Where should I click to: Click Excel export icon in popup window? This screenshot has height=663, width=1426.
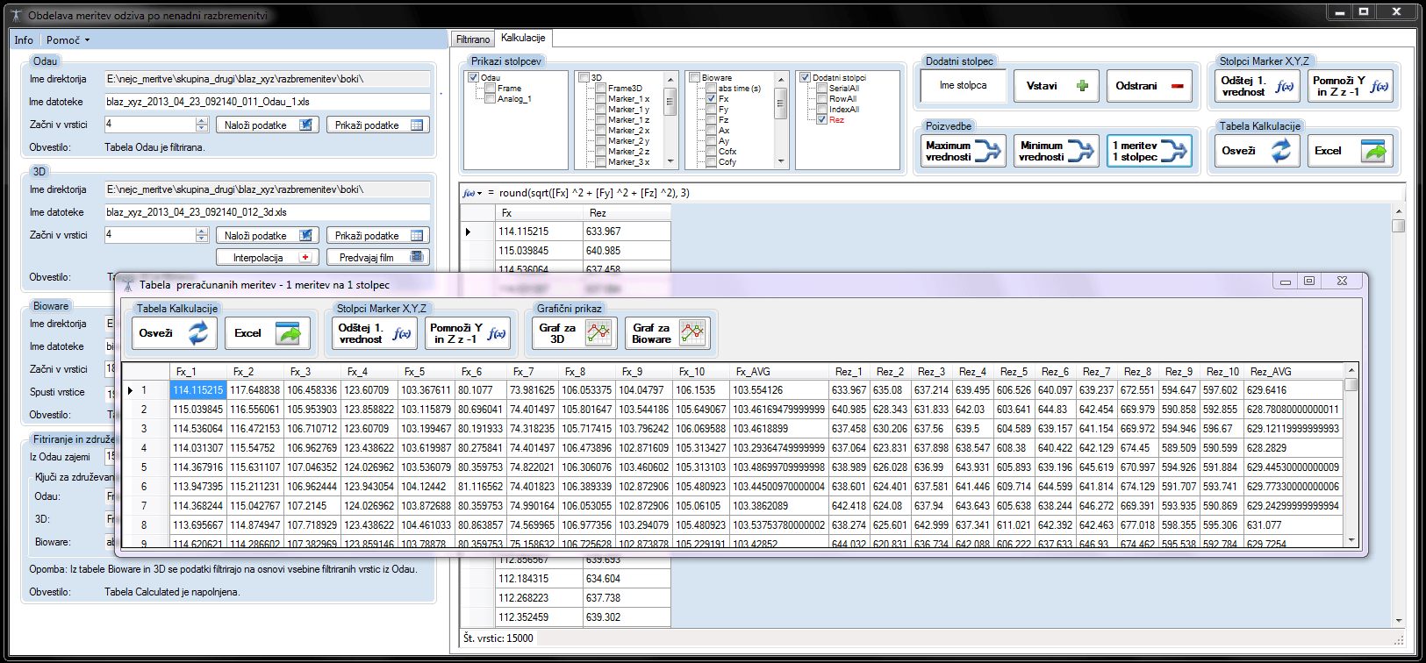(288, 333)
